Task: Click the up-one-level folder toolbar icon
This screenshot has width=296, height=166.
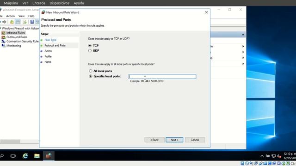Action: tap(12, 22)
